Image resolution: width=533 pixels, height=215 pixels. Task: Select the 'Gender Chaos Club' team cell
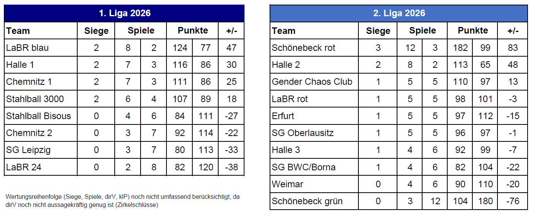312,82
